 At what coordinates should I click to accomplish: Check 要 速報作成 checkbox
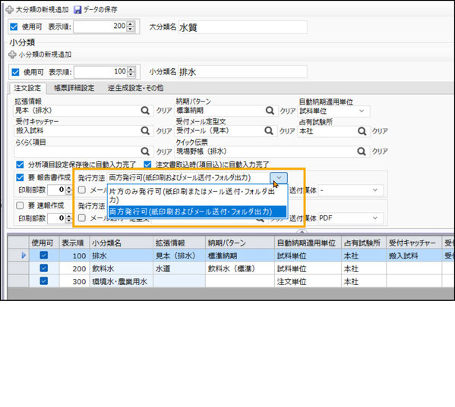[x=20, y=205]
